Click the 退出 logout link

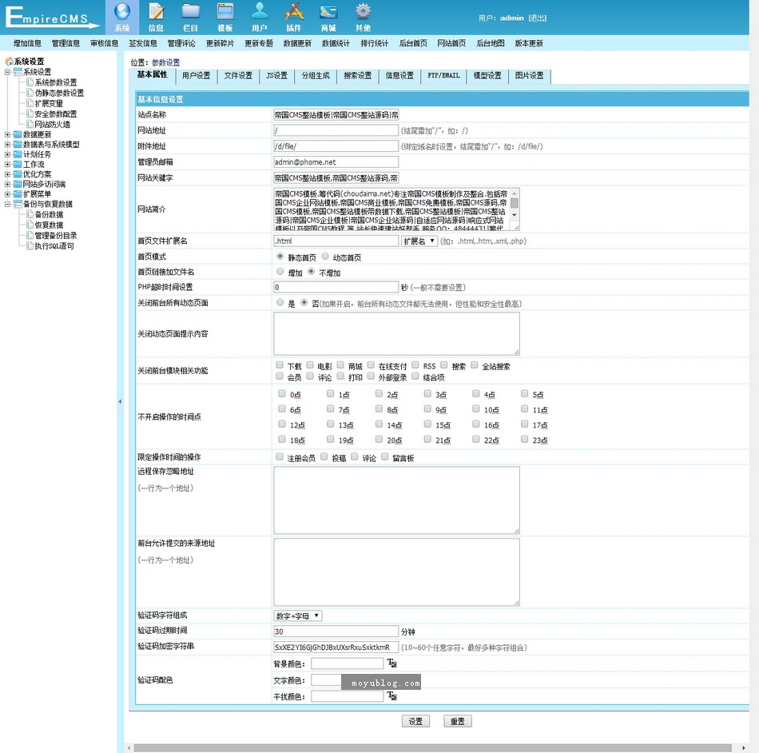pos(538,18)
